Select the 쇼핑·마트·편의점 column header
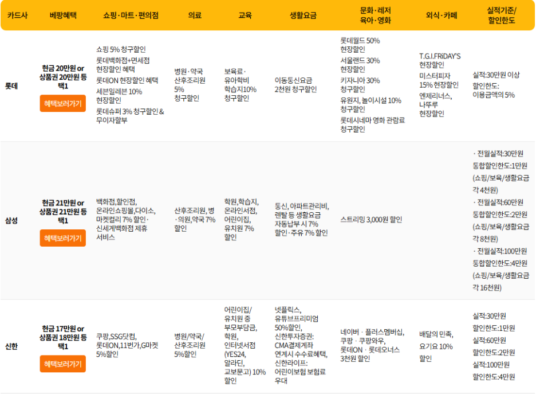The width and height of the screenshot is (536, 394). (x=131, y=15)
